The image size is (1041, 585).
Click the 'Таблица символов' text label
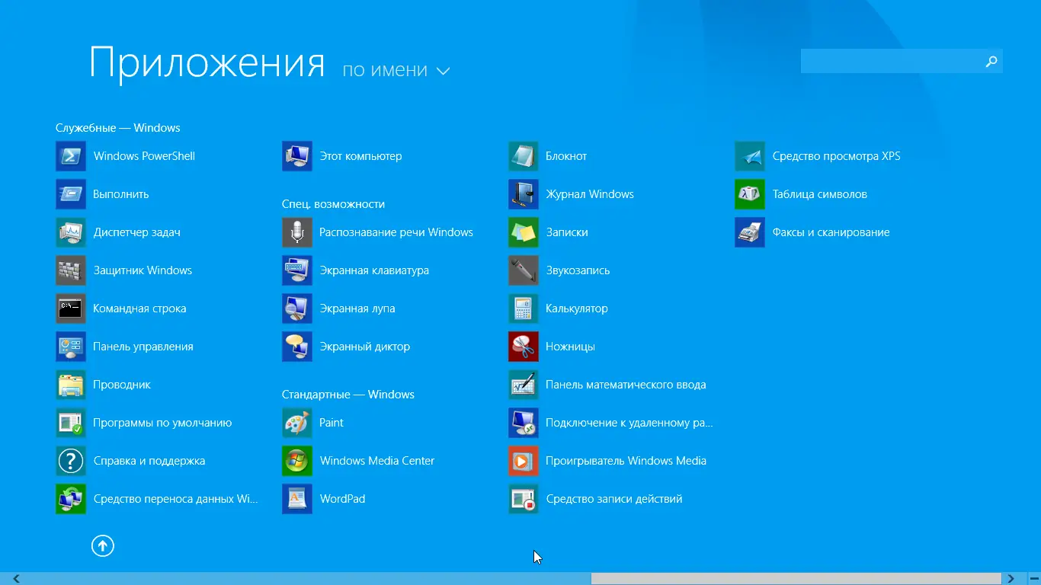(x=820, y=194)
